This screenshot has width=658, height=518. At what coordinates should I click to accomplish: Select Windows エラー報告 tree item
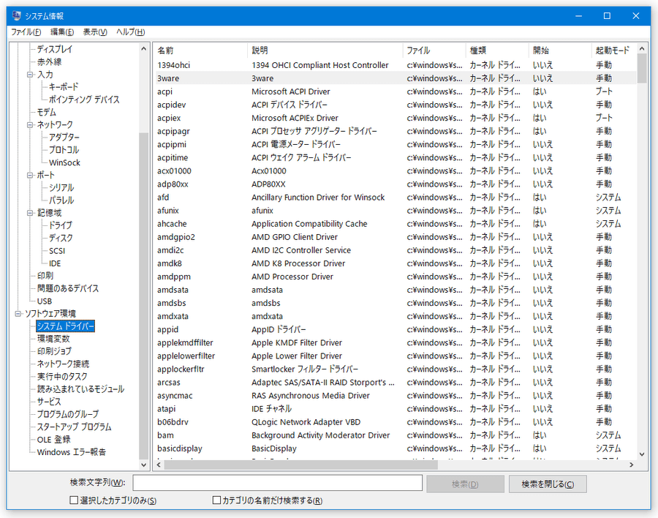pyautogui.click(x=72, y=452)
